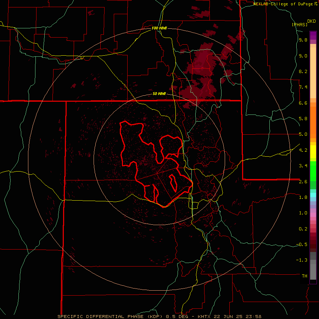The image size is (319, 319).
Task: Click the thick red outlined polygon at radar center
Action: click(156, 164)
